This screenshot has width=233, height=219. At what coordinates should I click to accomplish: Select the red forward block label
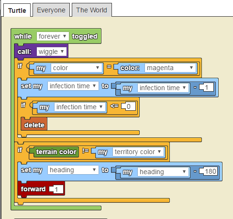pos(33,189)
